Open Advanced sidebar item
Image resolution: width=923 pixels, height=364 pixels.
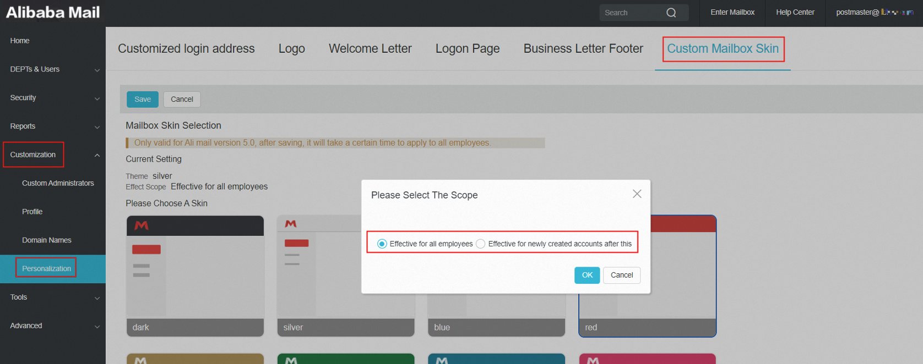click(x=26, y=326)
